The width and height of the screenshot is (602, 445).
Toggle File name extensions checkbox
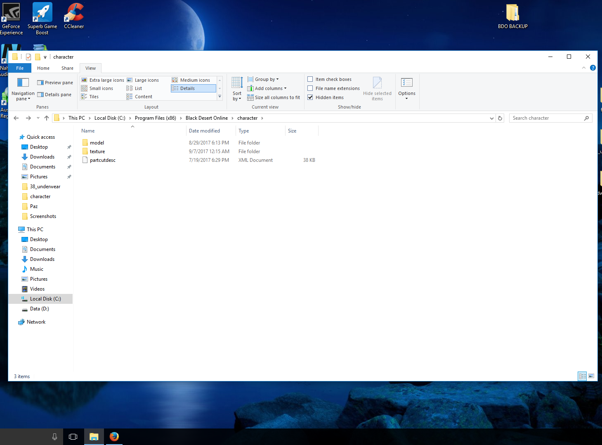click(310, 88)
